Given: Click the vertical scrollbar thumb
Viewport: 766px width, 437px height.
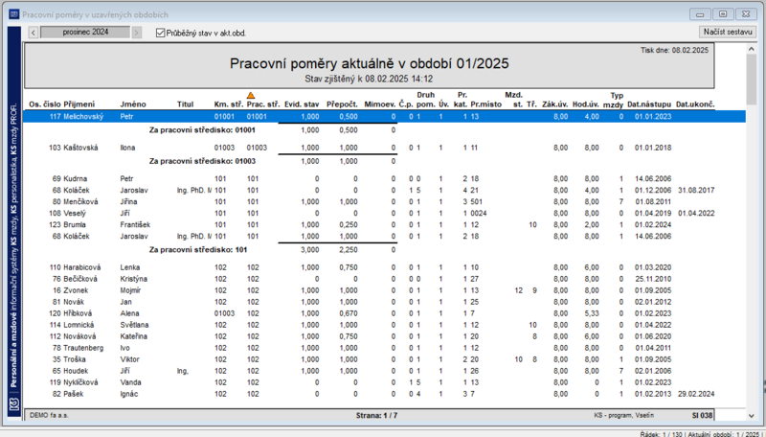Looking at the screenshot, I should pos(752,80).
